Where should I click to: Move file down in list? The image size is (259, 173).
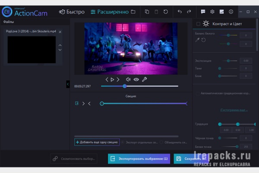60,50
